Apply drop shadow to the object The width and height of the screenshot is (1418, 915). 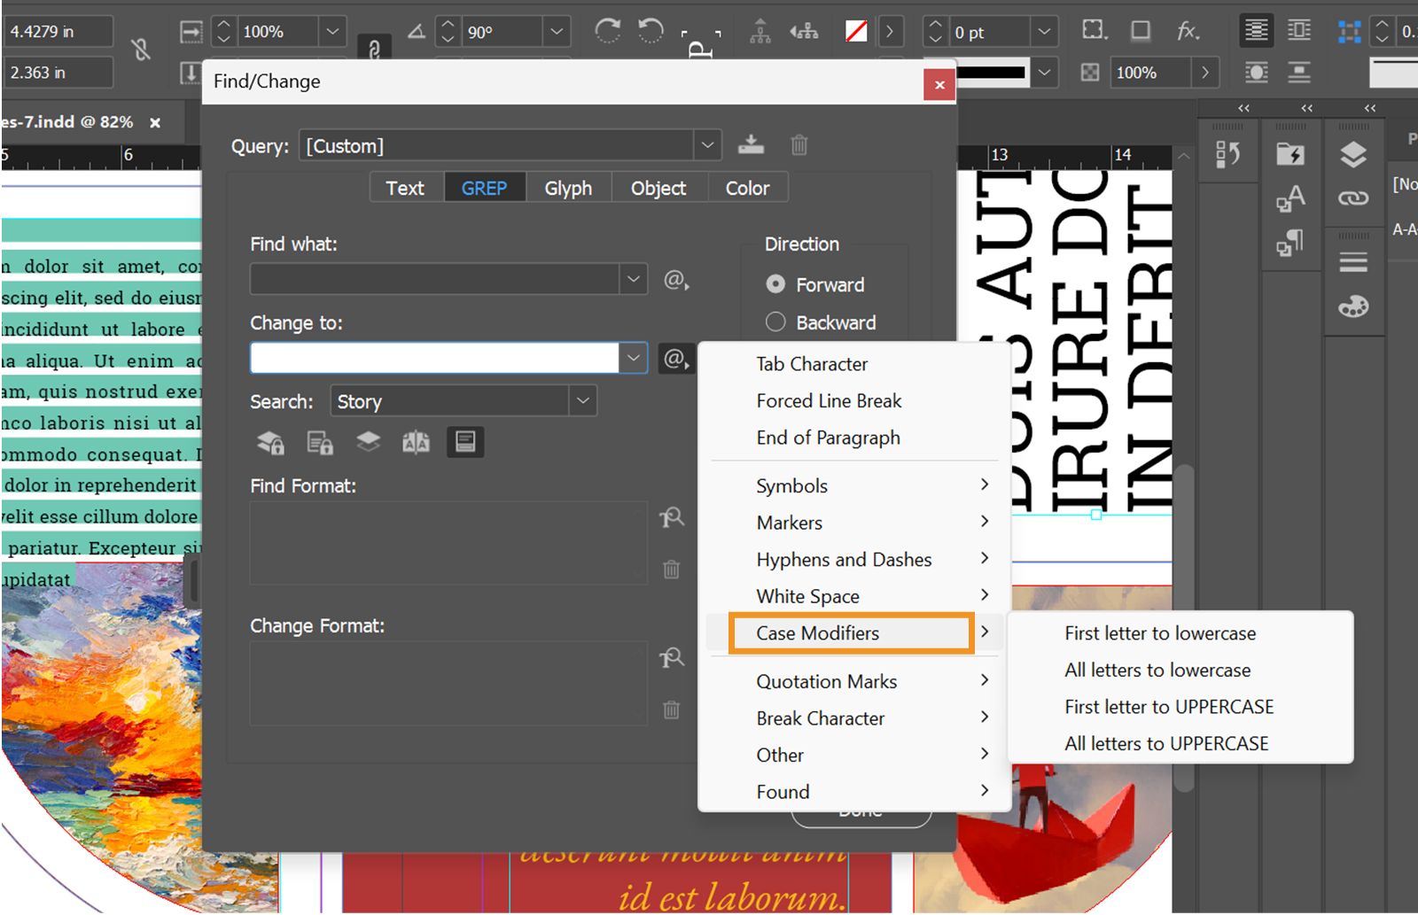click(1141, 31)
